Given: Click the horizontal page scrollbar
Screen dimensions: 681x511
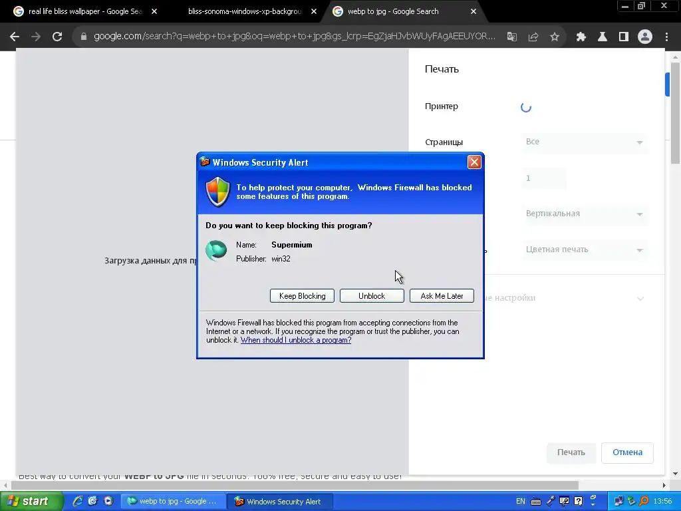Looking at the screenshot, I should point(295,485).
